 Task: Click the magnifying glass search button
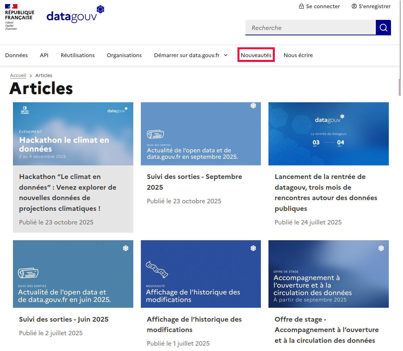pos(383,28)
